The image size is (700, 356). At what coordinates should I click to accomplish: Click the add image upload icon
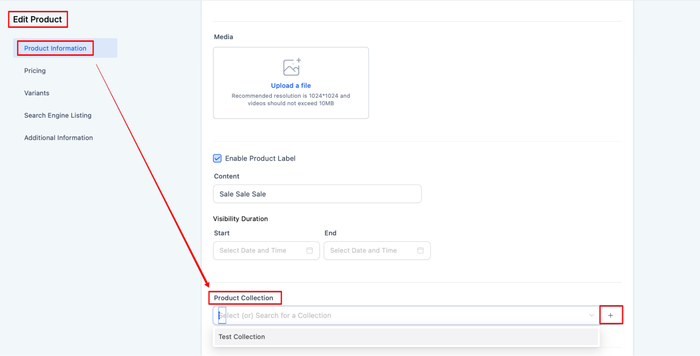(291, 67)
